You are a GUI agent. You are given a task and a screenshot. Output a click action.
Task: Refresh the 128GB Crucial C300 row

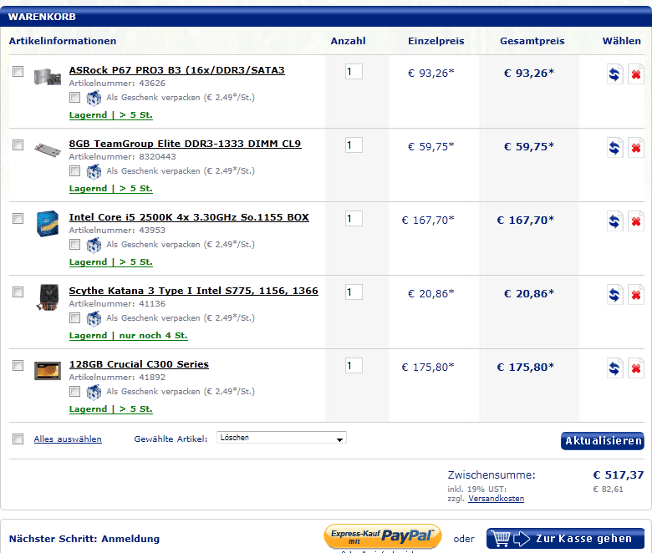pyautogui.click(x=614, y=368)
